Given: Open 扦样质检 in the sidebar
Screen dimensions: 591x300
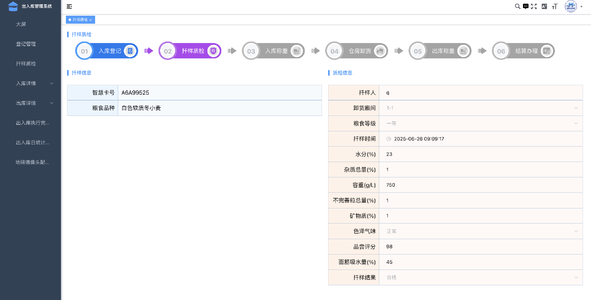Looking at the screenshot, I should (x=30, y=64).
